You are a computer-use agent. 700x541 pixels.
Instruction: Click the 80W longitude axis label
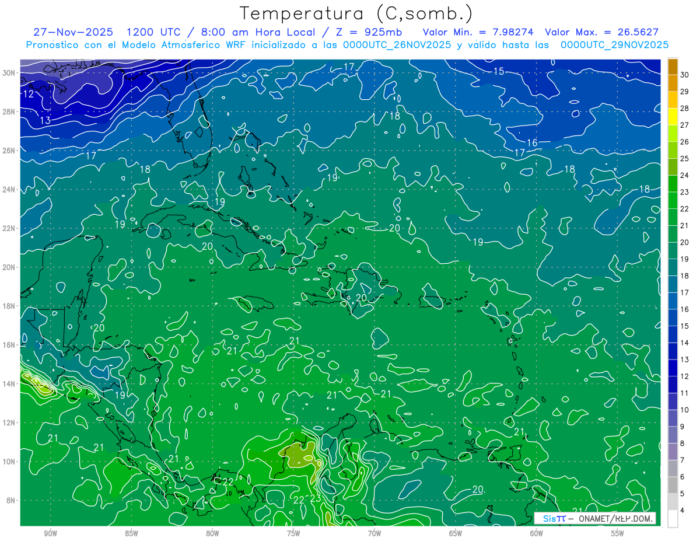point(212,533)
